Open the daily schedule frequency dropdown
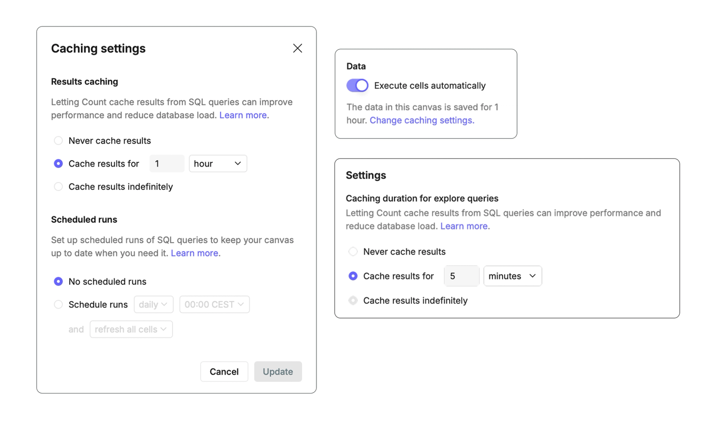The image size is (704, 423). (153, 304)
